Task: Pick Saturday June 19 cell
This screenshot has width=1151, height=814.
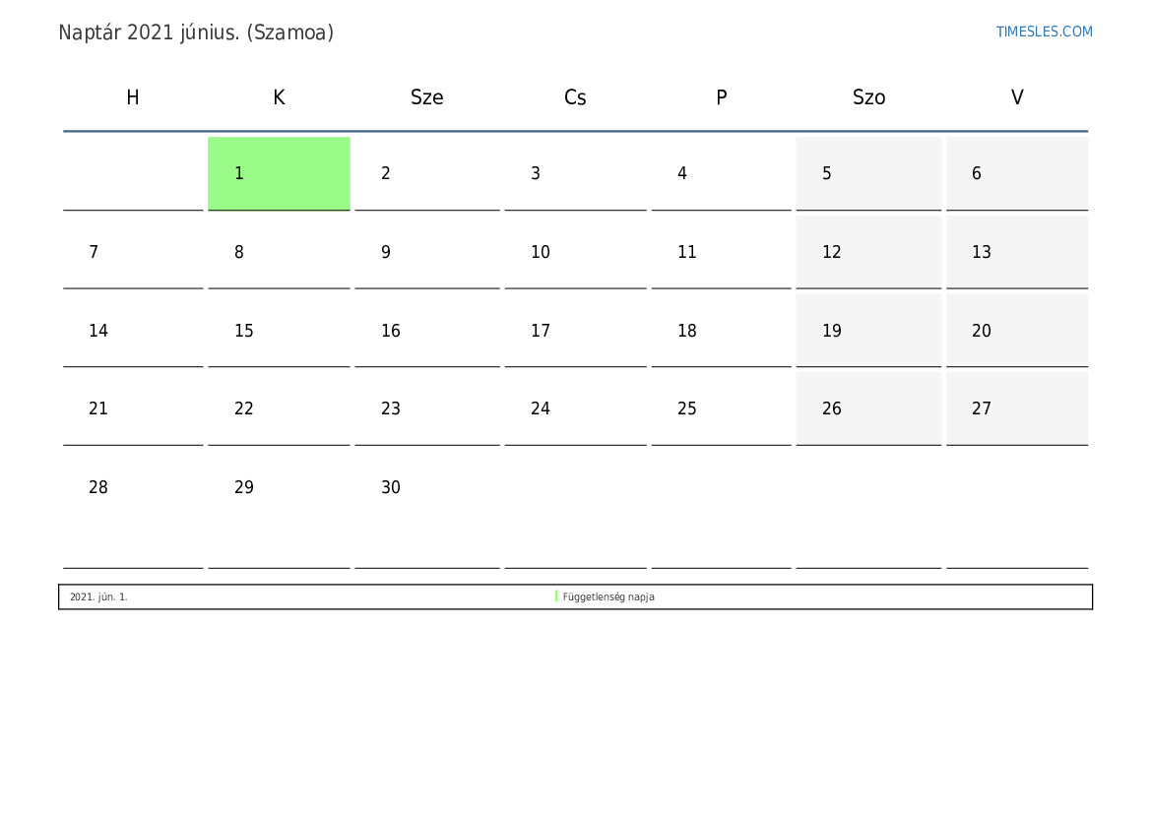Action: click(867, 331)
